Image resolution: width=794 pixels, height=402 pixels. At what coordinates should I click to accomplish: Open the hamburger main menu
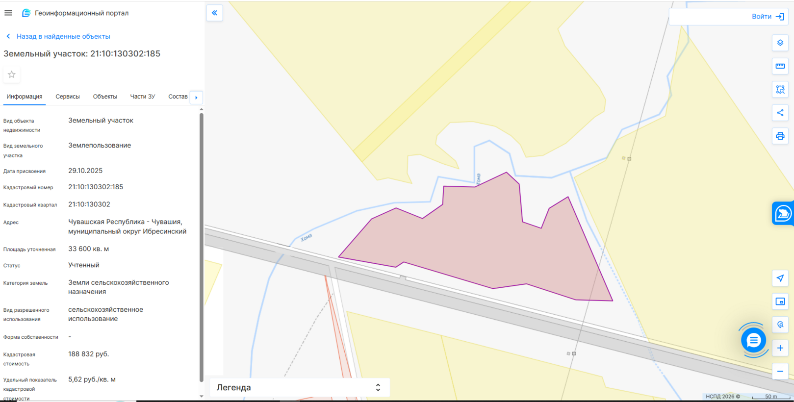8,13
